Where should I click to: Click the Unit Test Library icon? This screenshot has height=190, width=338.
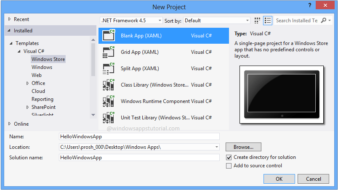(x=109, y=118)
